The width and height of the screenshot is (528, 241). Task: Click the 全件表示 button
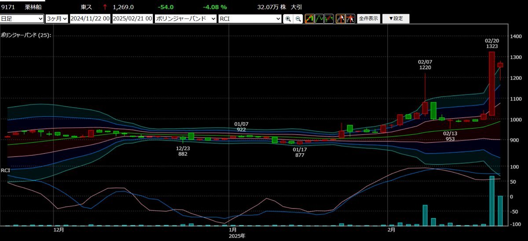pyautogui.click(x=368, y=19)
